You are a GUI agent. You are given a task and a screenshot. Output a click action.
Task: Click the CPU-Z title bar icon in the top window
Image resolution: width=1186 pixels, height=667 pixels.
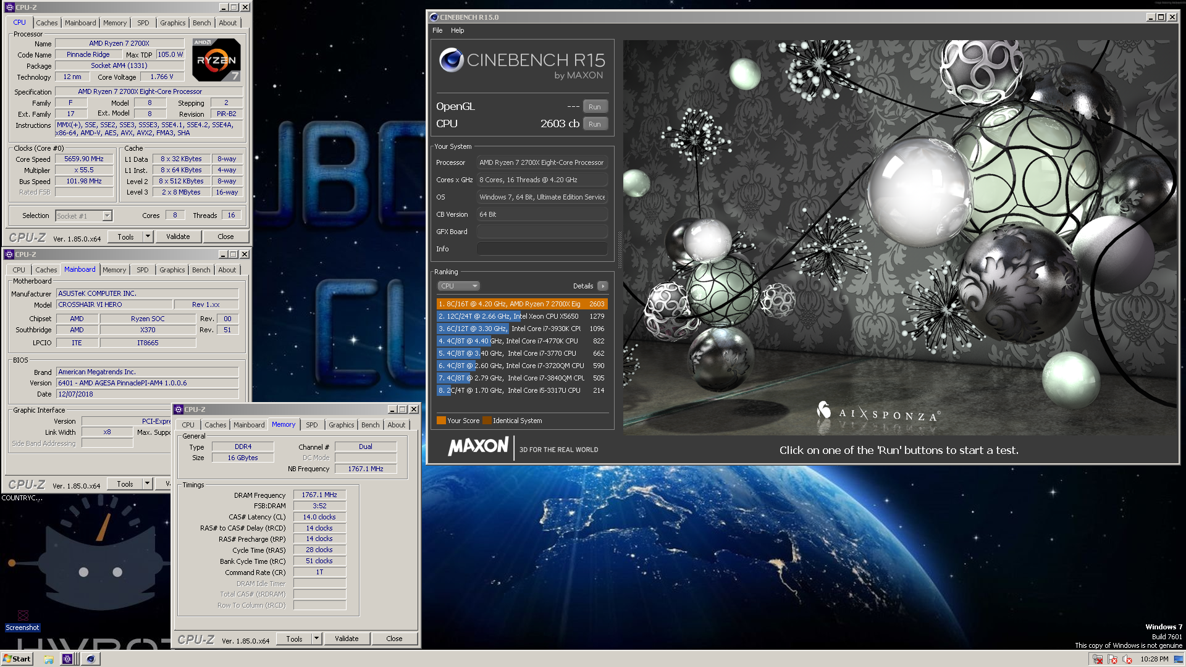(x=9, y=7)
